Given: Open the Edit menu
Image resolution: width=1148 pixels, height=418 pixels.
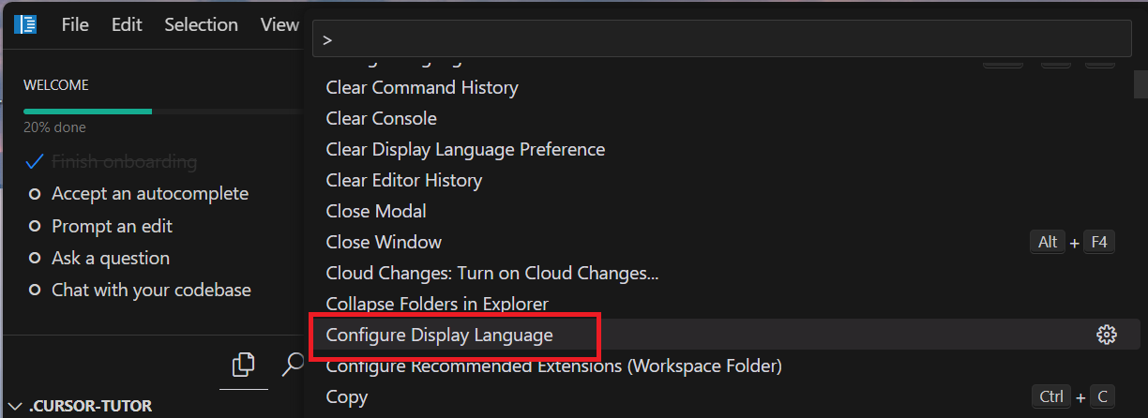Looking at the screenshot, I should (127, 25).
